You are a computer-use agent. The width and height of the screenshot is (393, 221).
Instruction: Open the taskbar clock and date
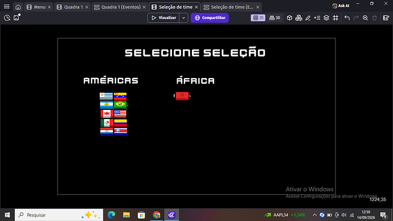click(366, 215)
